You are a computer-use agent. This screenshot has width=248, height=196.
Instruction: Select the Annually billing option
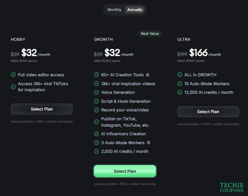pos(135,10)
